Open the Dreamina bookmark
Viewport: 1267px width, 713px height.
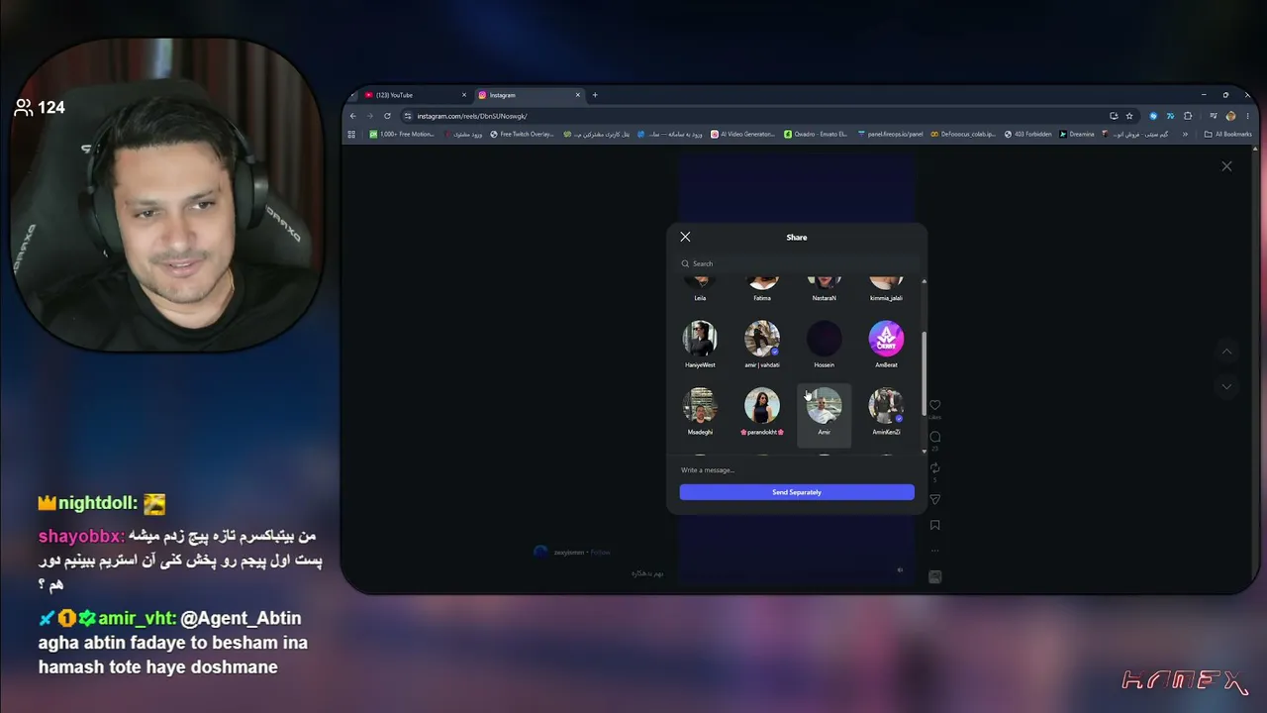click(x=1077, y=134)
